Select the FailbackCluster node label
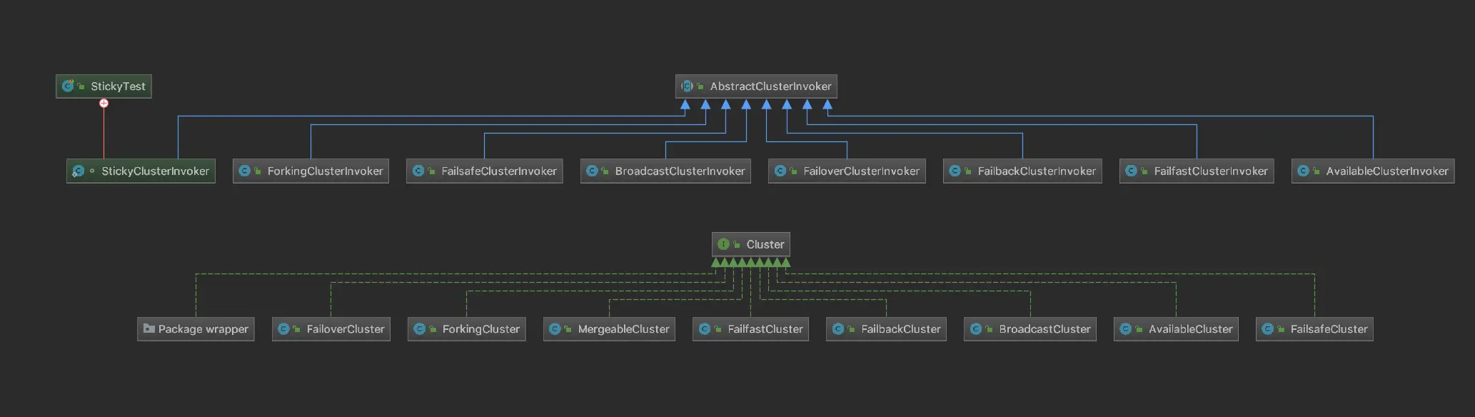The height and width of the screenshot is (417, 1475). click(901, 329)
